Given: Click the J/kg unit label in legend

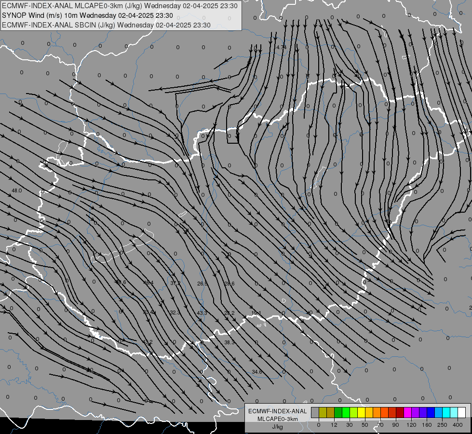Looking at the screenshot, I should 277,427.
